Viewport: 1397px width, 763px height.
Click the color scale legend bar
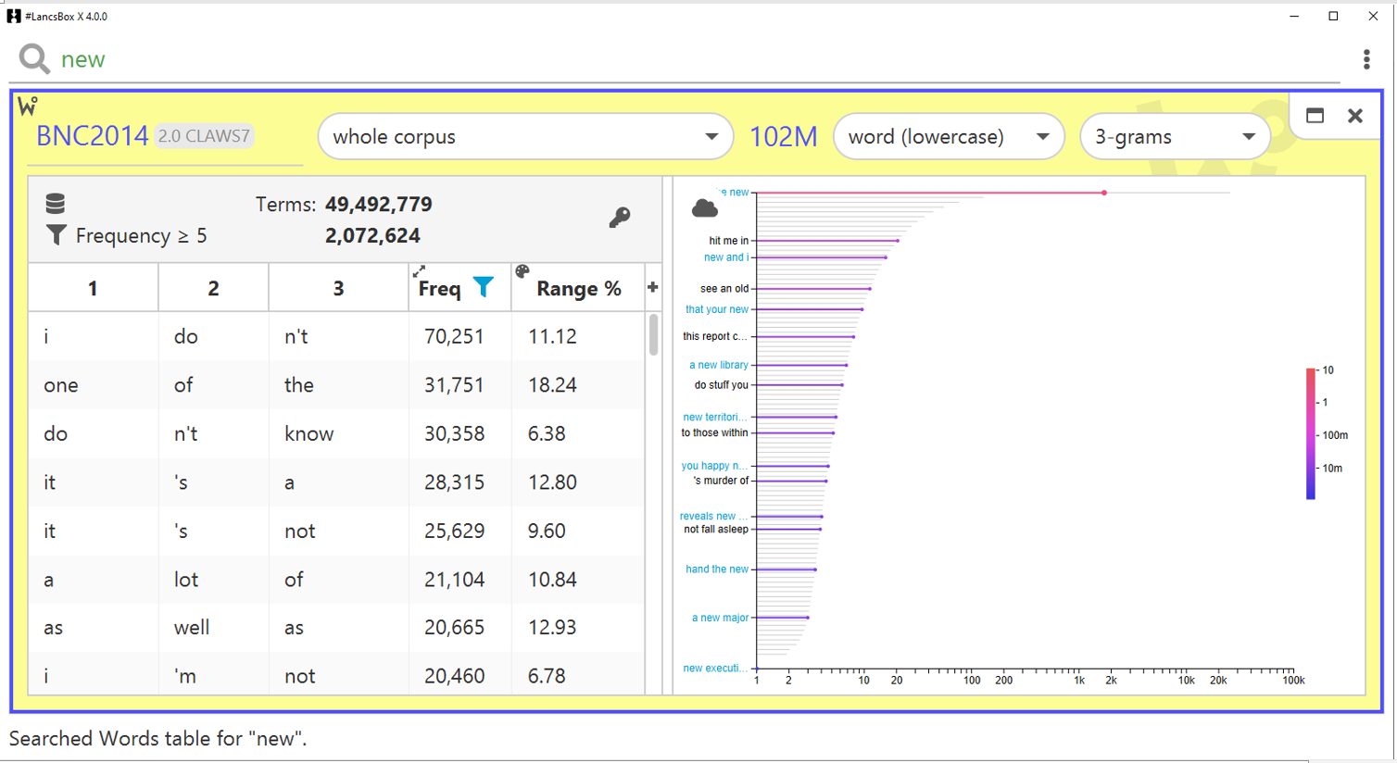pos(1310,433)
